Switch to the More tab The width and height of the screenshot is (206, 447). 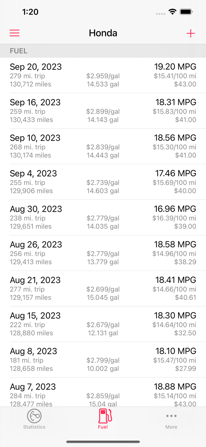(171, 419)
